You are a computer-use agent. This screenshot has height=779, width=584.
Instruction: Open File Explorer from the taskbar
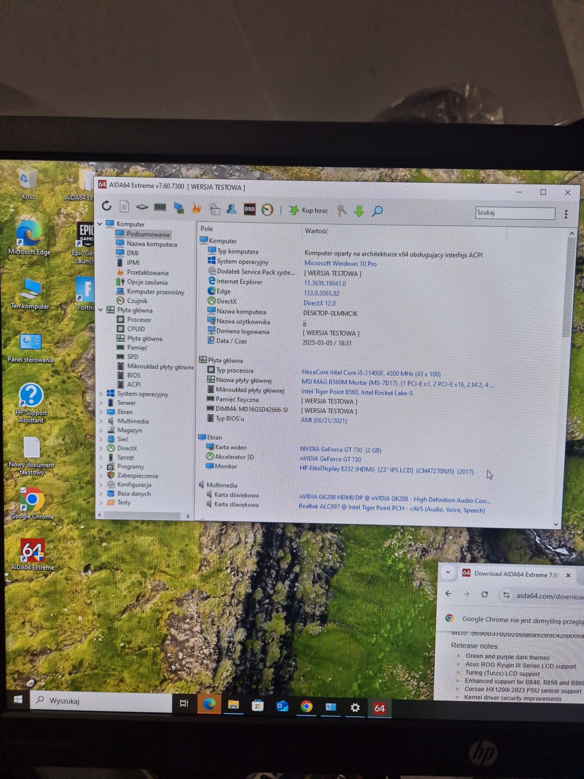point(233,705)
